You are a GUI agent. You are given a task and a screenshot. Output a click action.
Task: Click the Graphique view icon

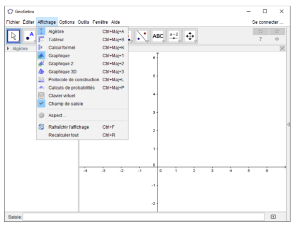click(41, 56)
